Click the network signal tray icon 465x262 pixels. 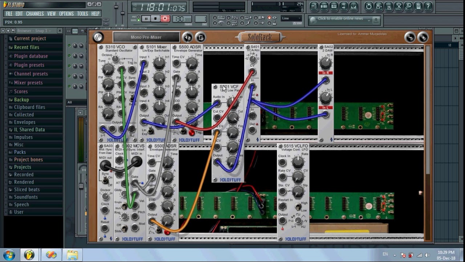pos(420,255)
